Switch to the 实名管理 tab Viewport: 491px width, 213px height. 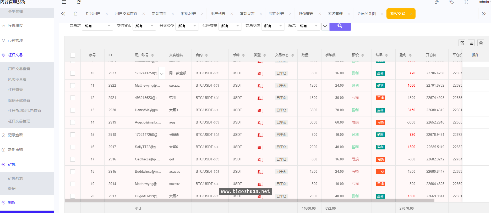pos(335,14)
